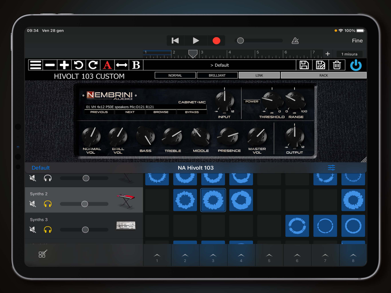Mute the Synths 2 track
Screen dimensions: 391x293
[33, 204]
